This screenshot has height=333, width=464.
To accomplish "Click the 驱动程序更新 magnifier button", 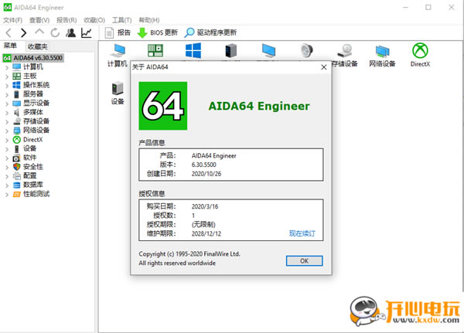I will [210, 32].
